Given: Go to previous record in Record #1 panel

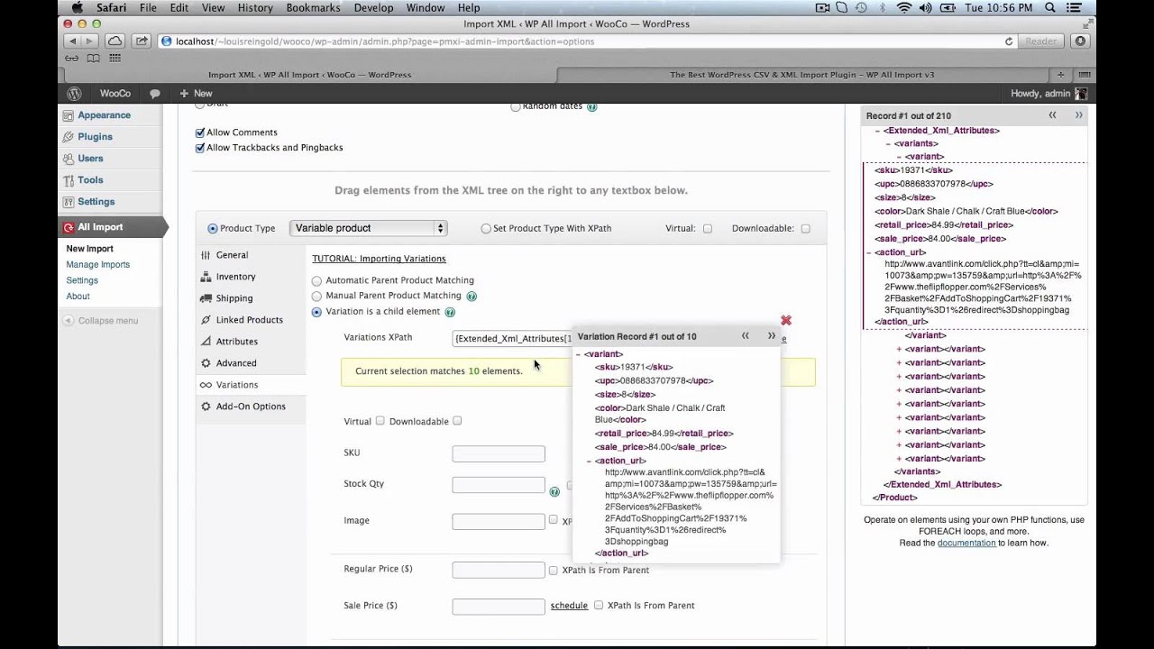Looking at the screenshot, I should (x=1052, y=115).
